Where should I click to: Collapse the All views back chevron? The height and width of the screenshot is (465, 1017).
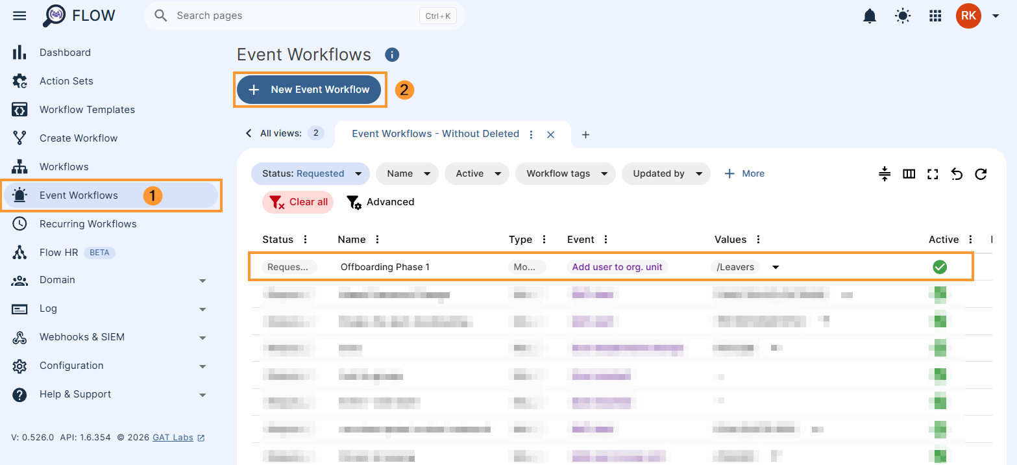pyautogui.click(x=248, y=134)
